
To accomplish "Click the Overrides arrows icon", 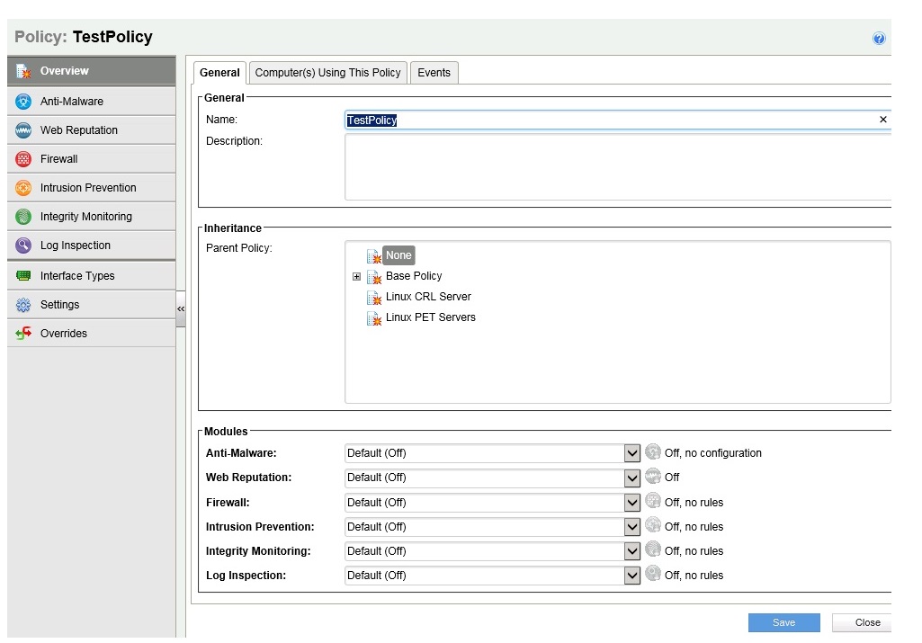I will pyautogui.click(x=23, y=334).
